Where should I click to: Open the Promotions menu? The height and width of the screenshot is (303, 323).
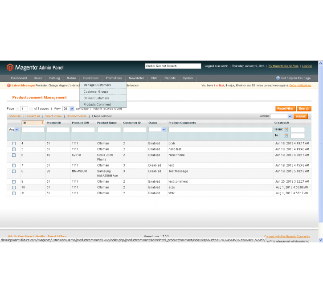coord(114,78)
